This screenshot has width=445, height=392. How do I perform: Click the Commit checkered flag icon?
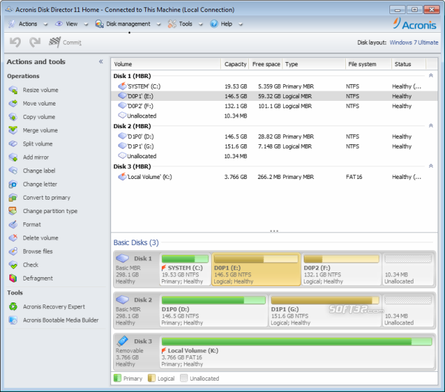pos(54,42)
